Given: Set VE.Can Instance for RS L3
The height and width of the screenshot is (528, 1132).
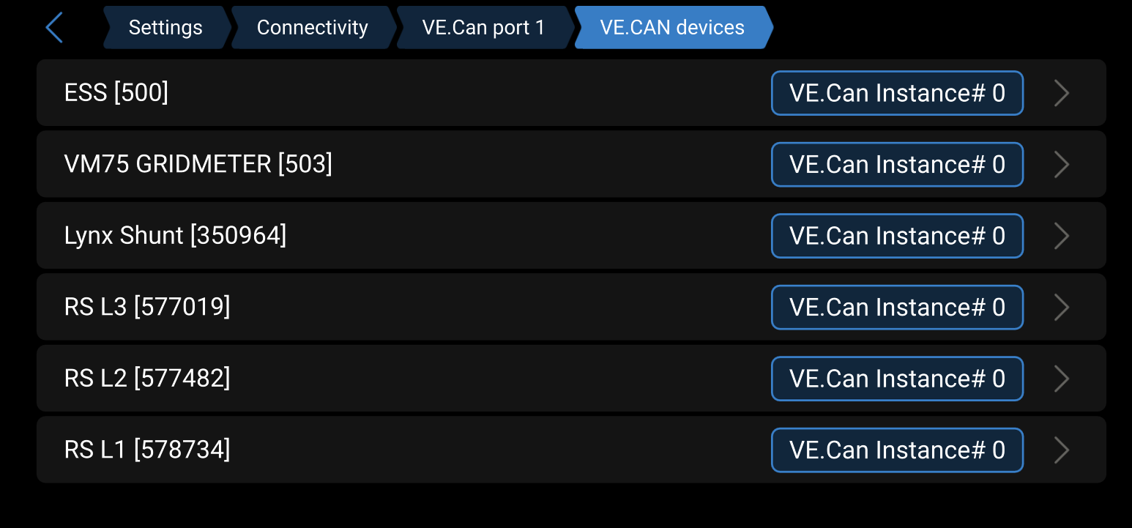Looking at the screenshot, I should tap(897, 308).
